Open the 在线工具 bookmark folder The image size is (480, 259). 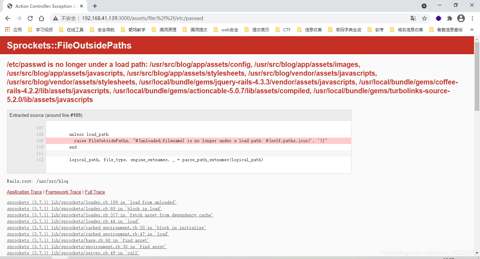(x=71, y=30)
